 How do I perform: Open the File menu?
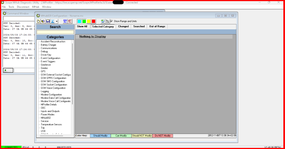click(4, 7)
